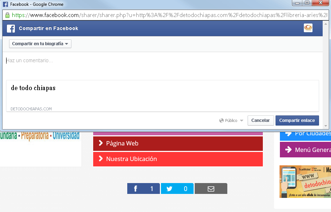Click the dialog scrollbar down arrow

pyautogui.click(x=326, y=126)
